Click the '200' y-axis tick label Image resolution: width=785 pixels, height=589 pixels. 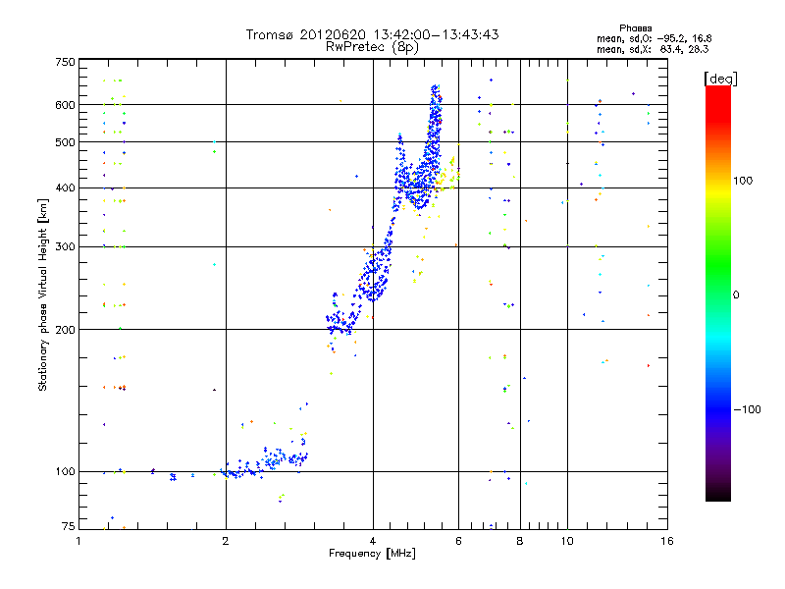[x=65, y=330]
